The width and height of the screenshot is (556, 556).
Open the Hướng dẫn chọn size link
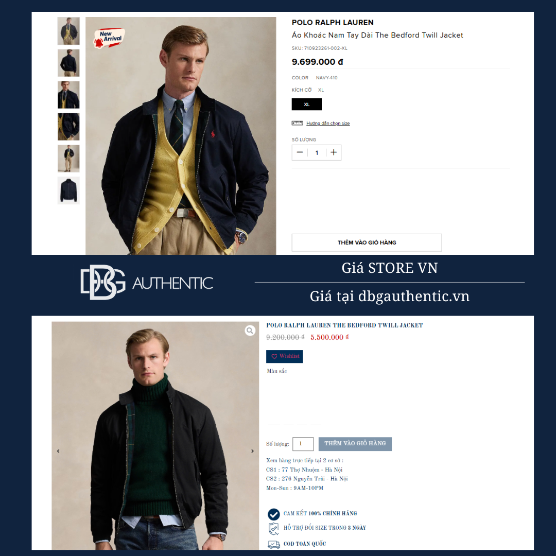pyautogui.click(x=328, y=124)
